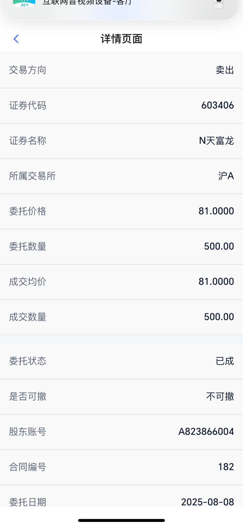The image size is (243, 527).
Task: Tap the 证券代码 value 603406
Action: pos(218,105)
